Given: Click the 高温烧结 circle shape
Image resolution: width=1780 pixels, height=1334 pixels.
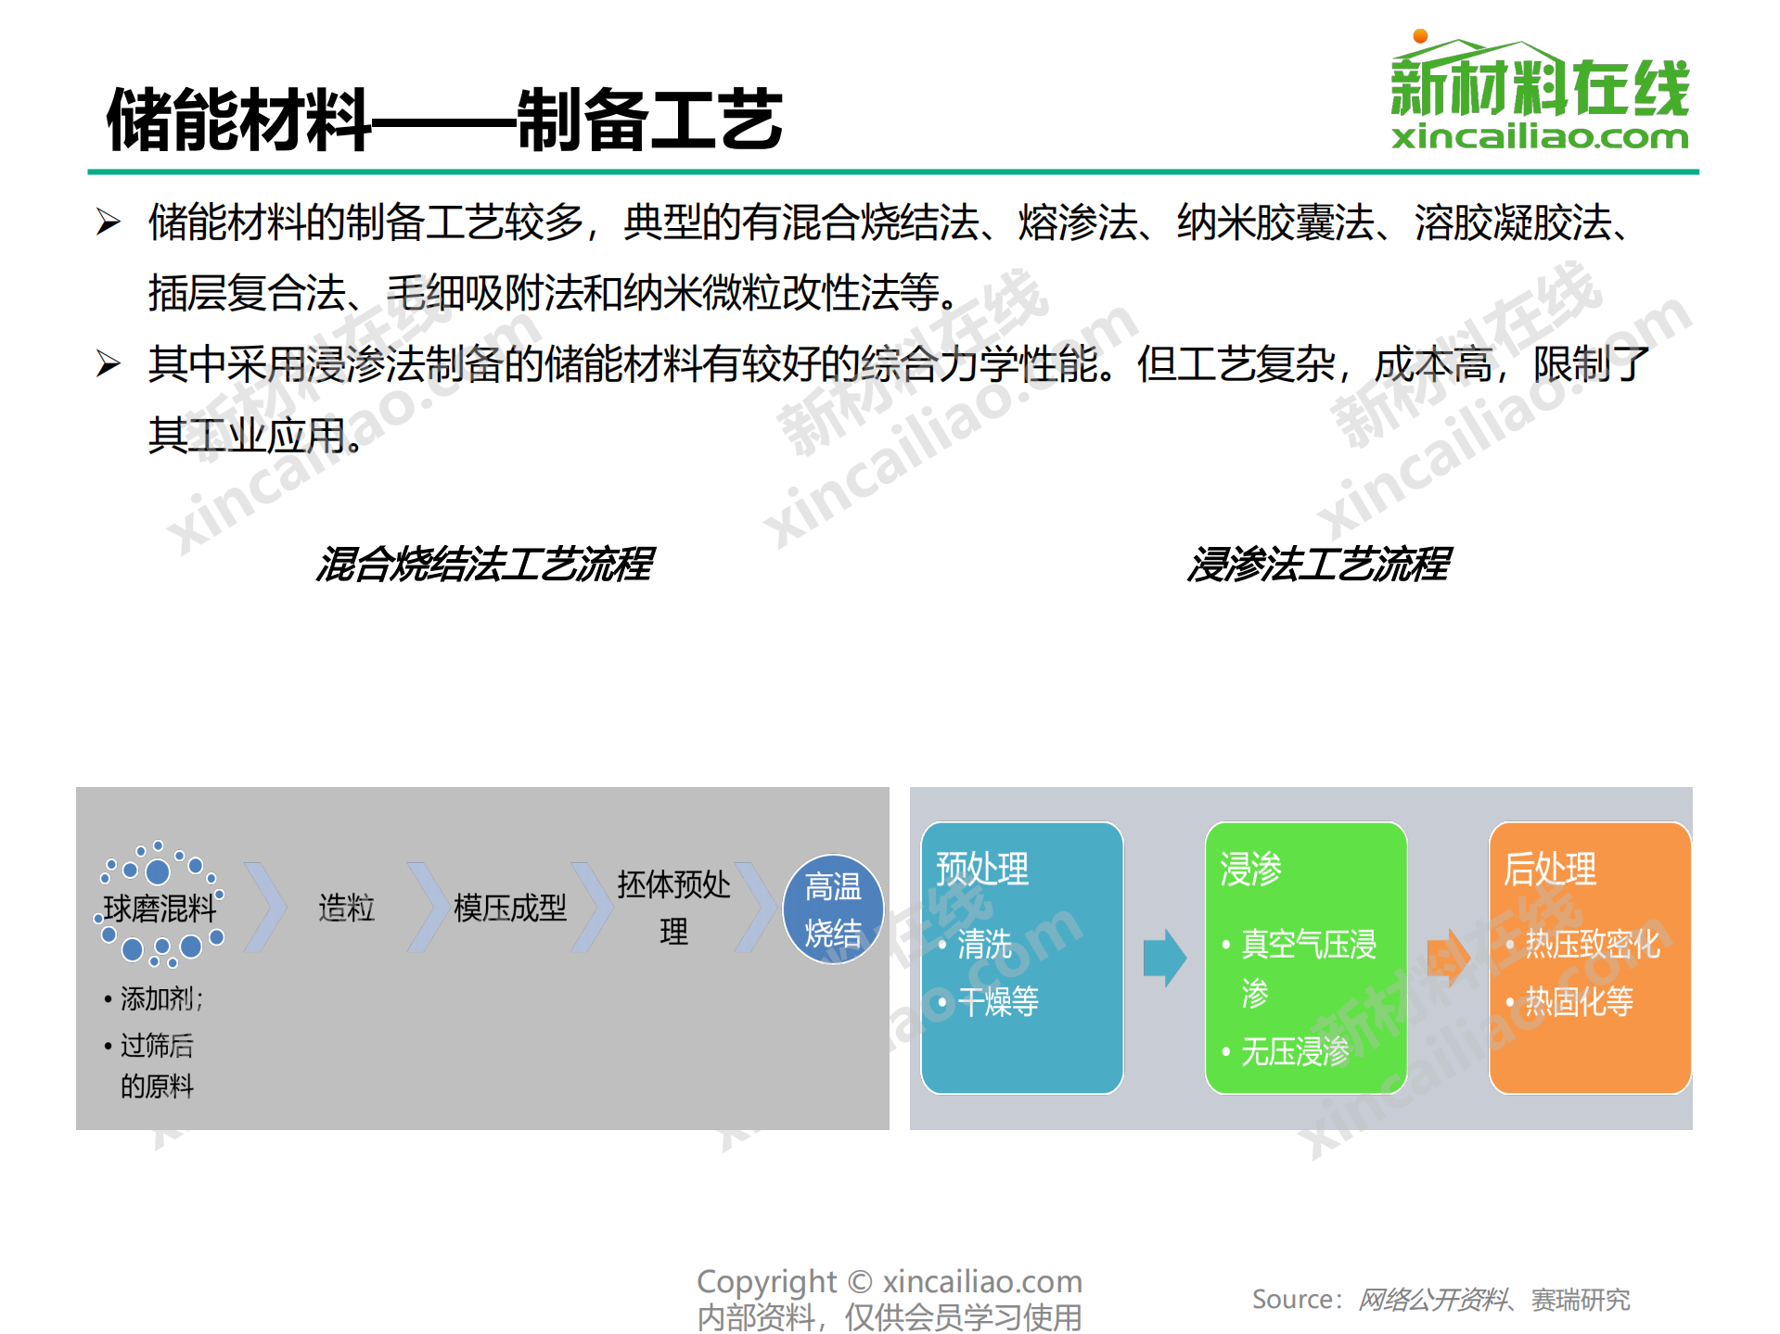Looking at the screenshot, I should (x=834, y=908).
